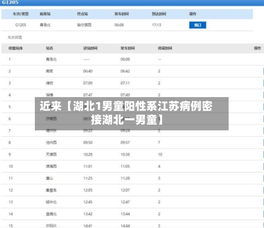264x228 pixels.
Task: Click departure time 07:11
Action: pyautogui.click(x=125, y=83)
